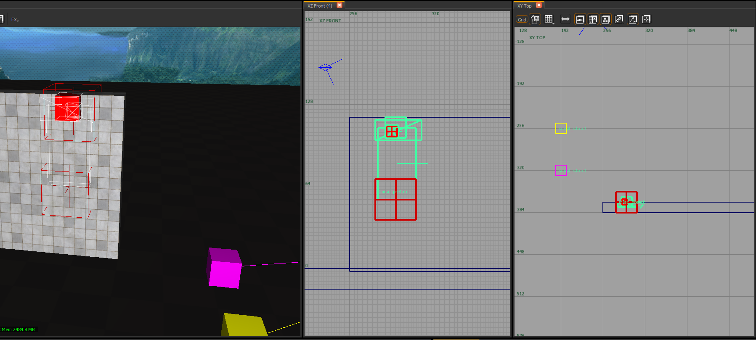This screenshot has width=756, height=340.
Task: Click the stacked boxes icon in toolbar
Action: point(606,19)
